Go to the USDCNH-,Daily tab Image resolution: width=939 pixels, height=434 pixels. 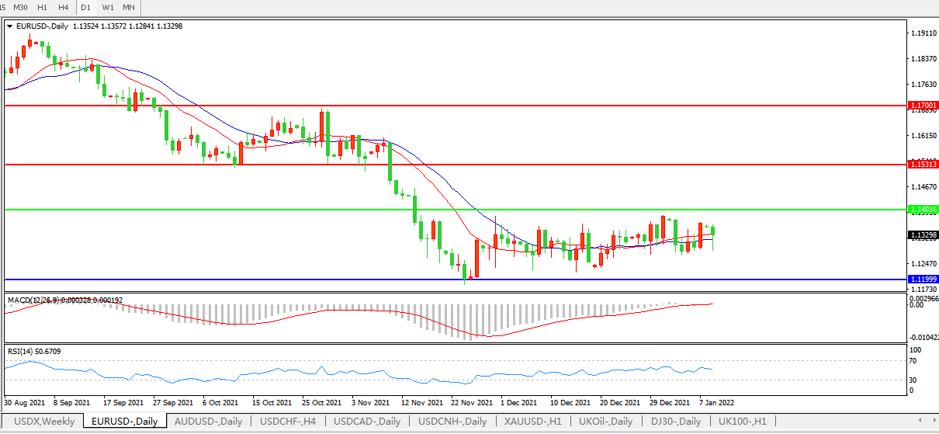pos(452,421)
